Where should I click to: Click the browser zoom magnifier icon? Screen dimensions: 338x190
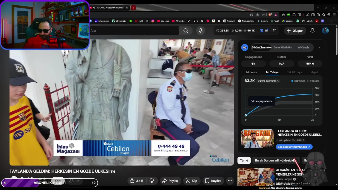pos(257,15)
